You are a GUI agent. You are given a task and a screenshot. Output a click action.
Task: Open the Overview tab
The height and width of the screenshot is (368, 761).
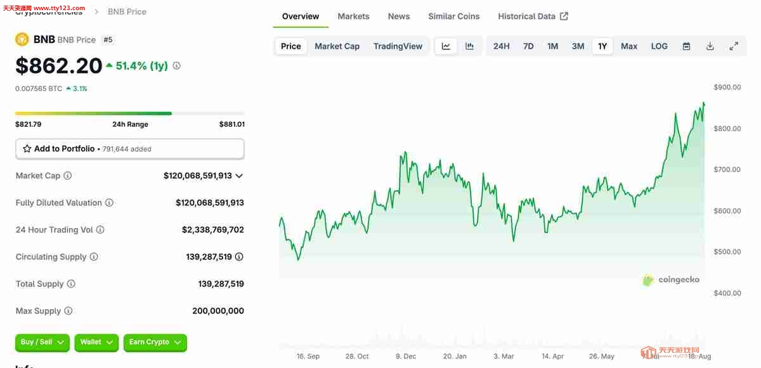[x=301, y=16]
